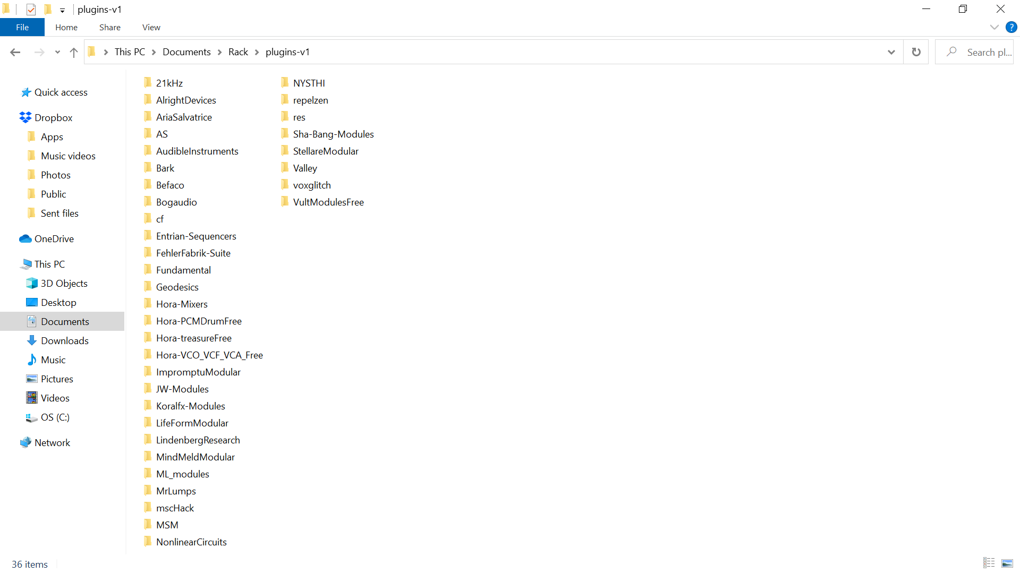Viewport: 1020px width, 573px height.
Task: Select the NYSTHI folder icon
Action: 285,82
